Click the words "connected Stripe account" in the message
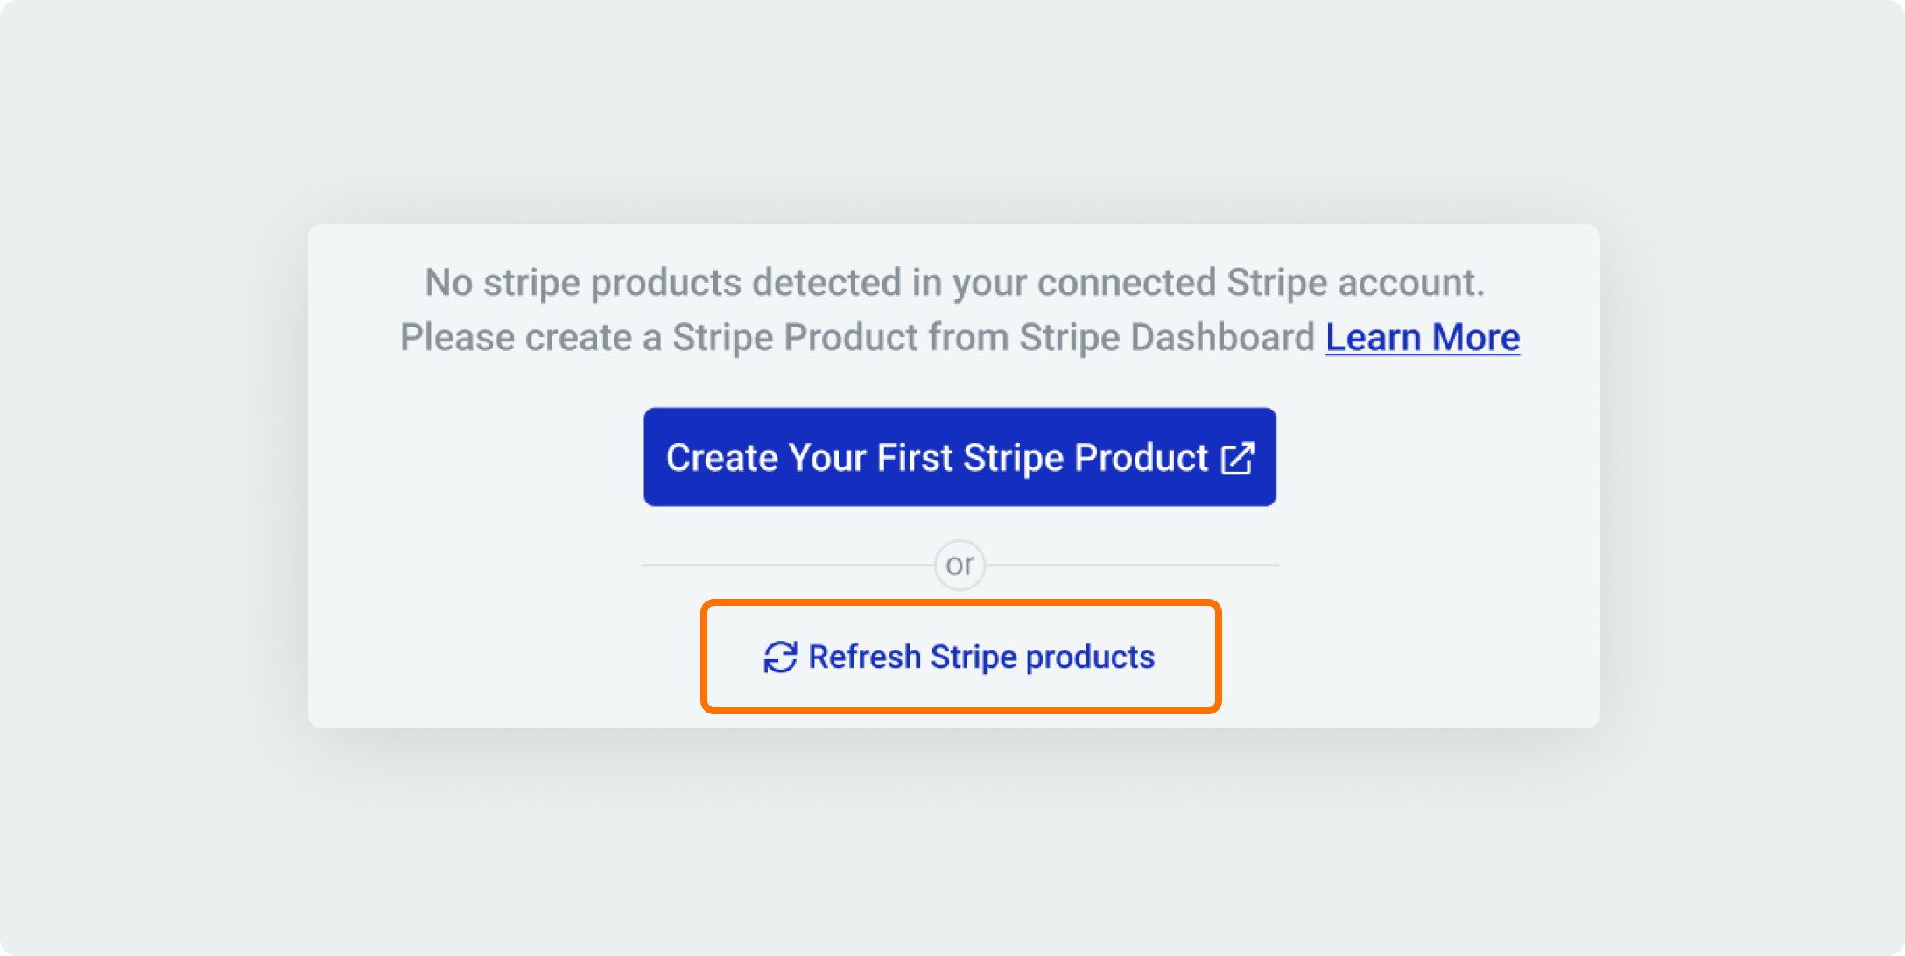This screenshot has height=956, width=1905. pyautogui.click(x=1261, y=283)
